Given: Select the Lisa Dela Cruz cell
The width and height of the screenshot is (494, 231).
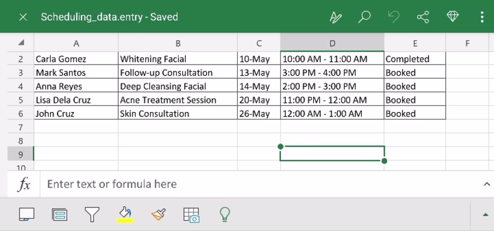Looking at the screenshot, I should pos(76,100).
